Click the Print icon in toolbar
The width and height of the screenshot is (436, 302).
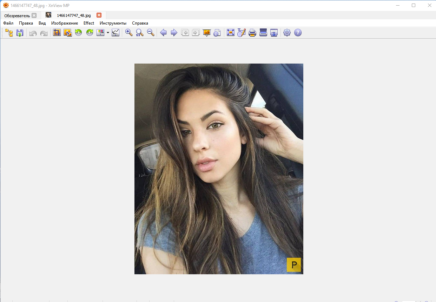click(x=252, y=33)
